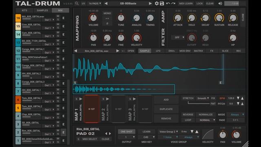The width and height of the screenshot is (261, 147).
Task: Click the E end marker on waveform
Action: tap(221, 82)
